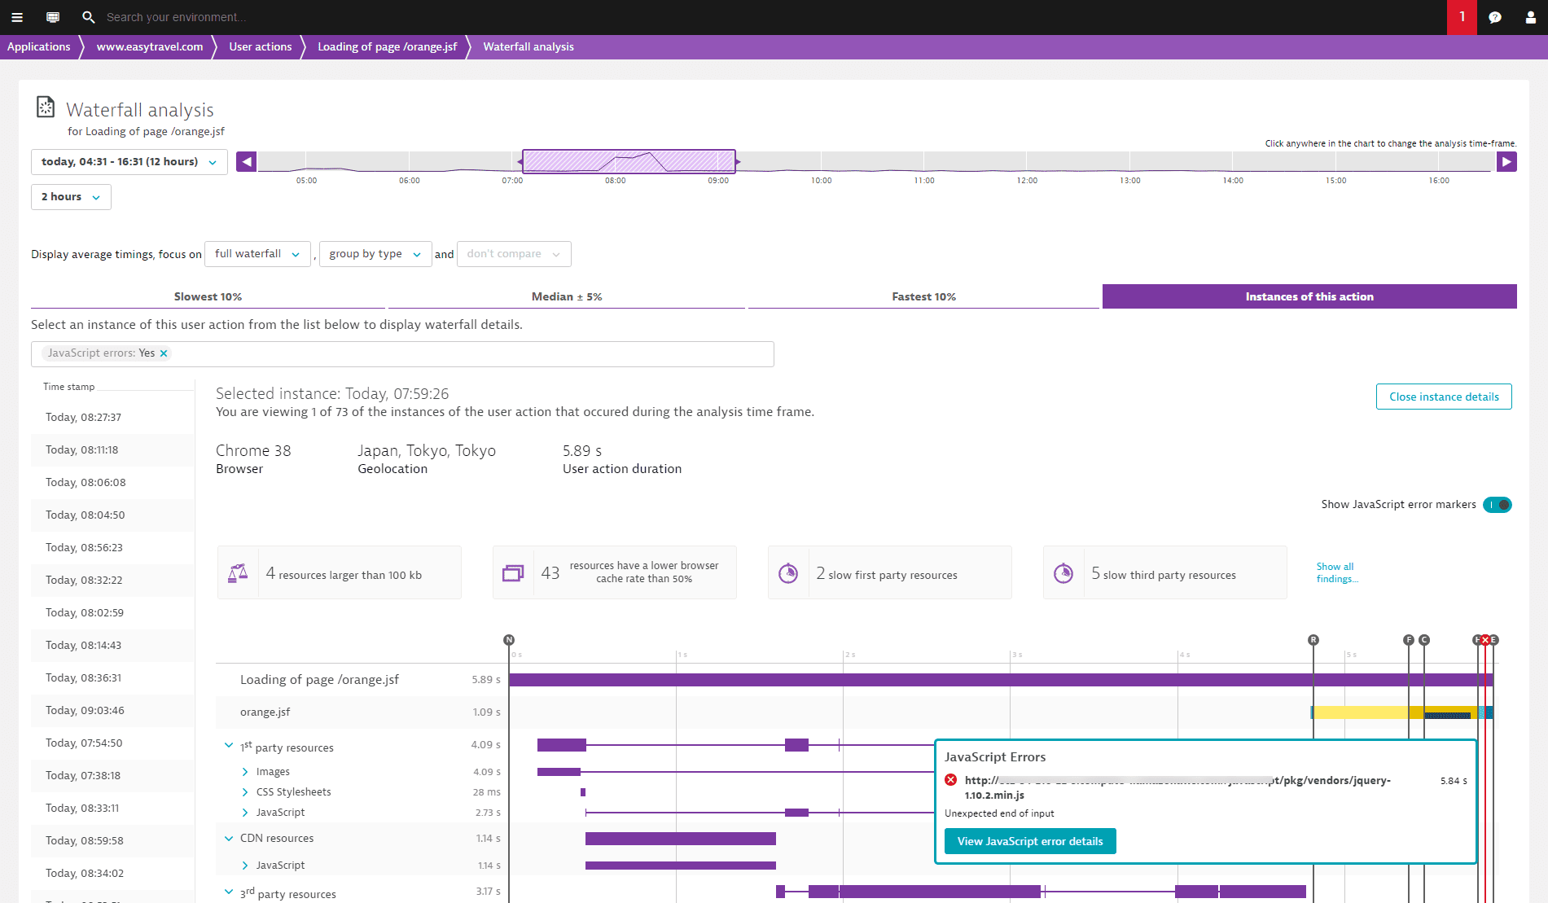Select the Median ± 5% tab
This screenshot has width=1548, height=903.
[567, 296]
